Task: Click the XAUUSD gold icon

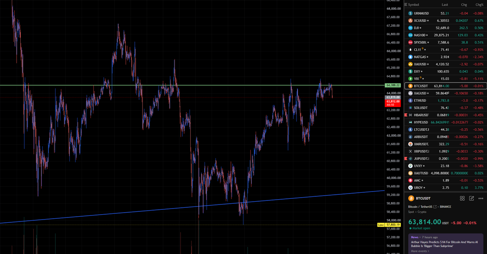Action: tap(410, 64)
